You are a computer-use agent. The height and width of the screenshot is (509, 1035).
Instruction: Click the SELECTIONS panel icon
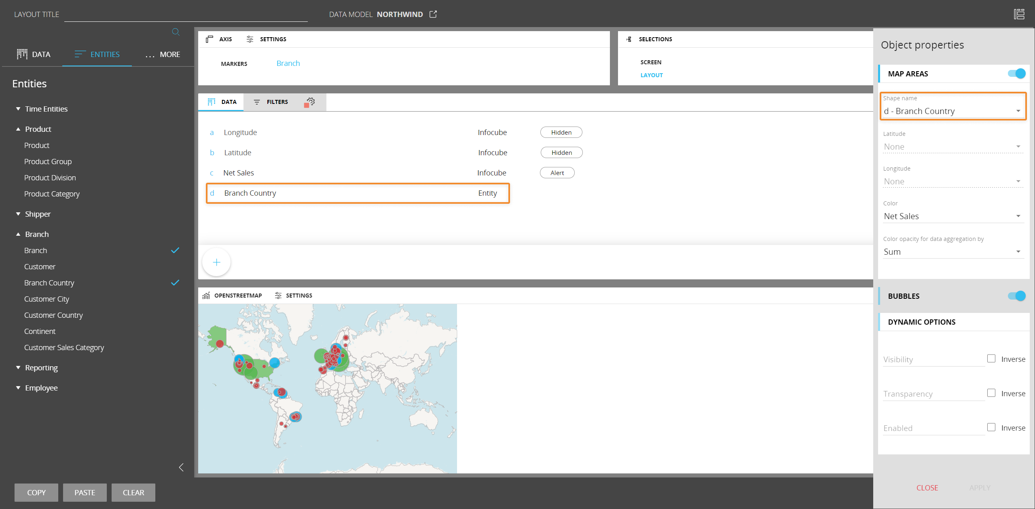point(629,39)
